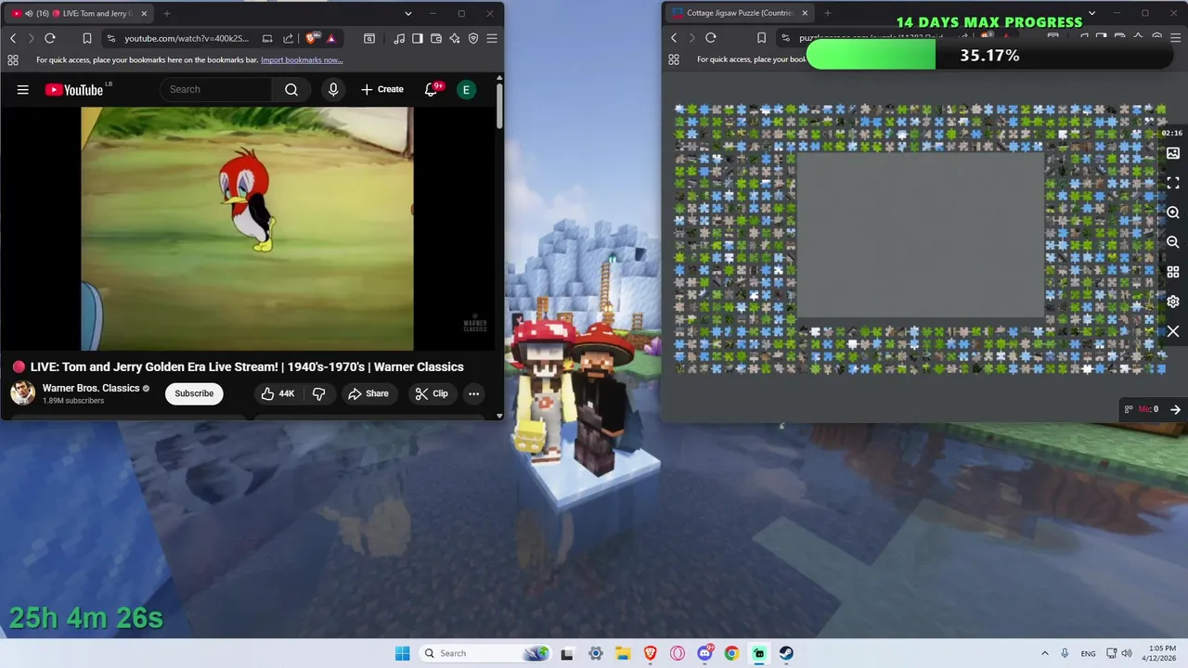Open the YouTube account avatar E
This screenshot has height=668, width=1188.
coord(466,89)
